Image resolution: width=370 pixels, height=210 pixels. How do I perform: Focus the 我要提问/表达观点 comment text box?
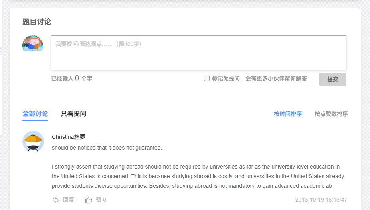pyautogui.click(x=198, y=53)
